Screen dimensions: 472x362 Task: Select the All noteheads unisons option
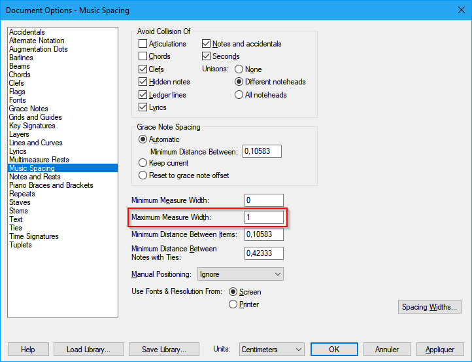point(239,95)
